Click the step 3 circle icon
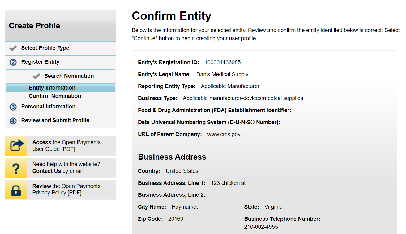 click(13, 107)
